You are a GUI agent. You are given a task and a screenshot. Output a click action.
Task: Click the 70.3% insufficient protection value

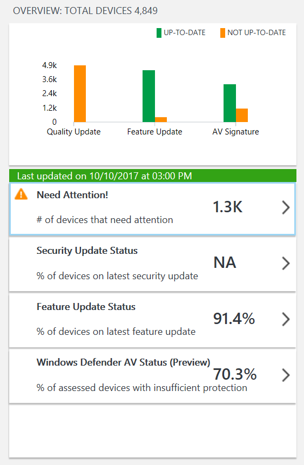point(235,374)
